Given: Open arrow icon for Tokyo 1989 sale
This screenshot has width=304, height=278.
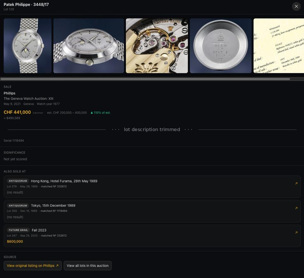Looking at the screenshot, I should pos(296,208).
